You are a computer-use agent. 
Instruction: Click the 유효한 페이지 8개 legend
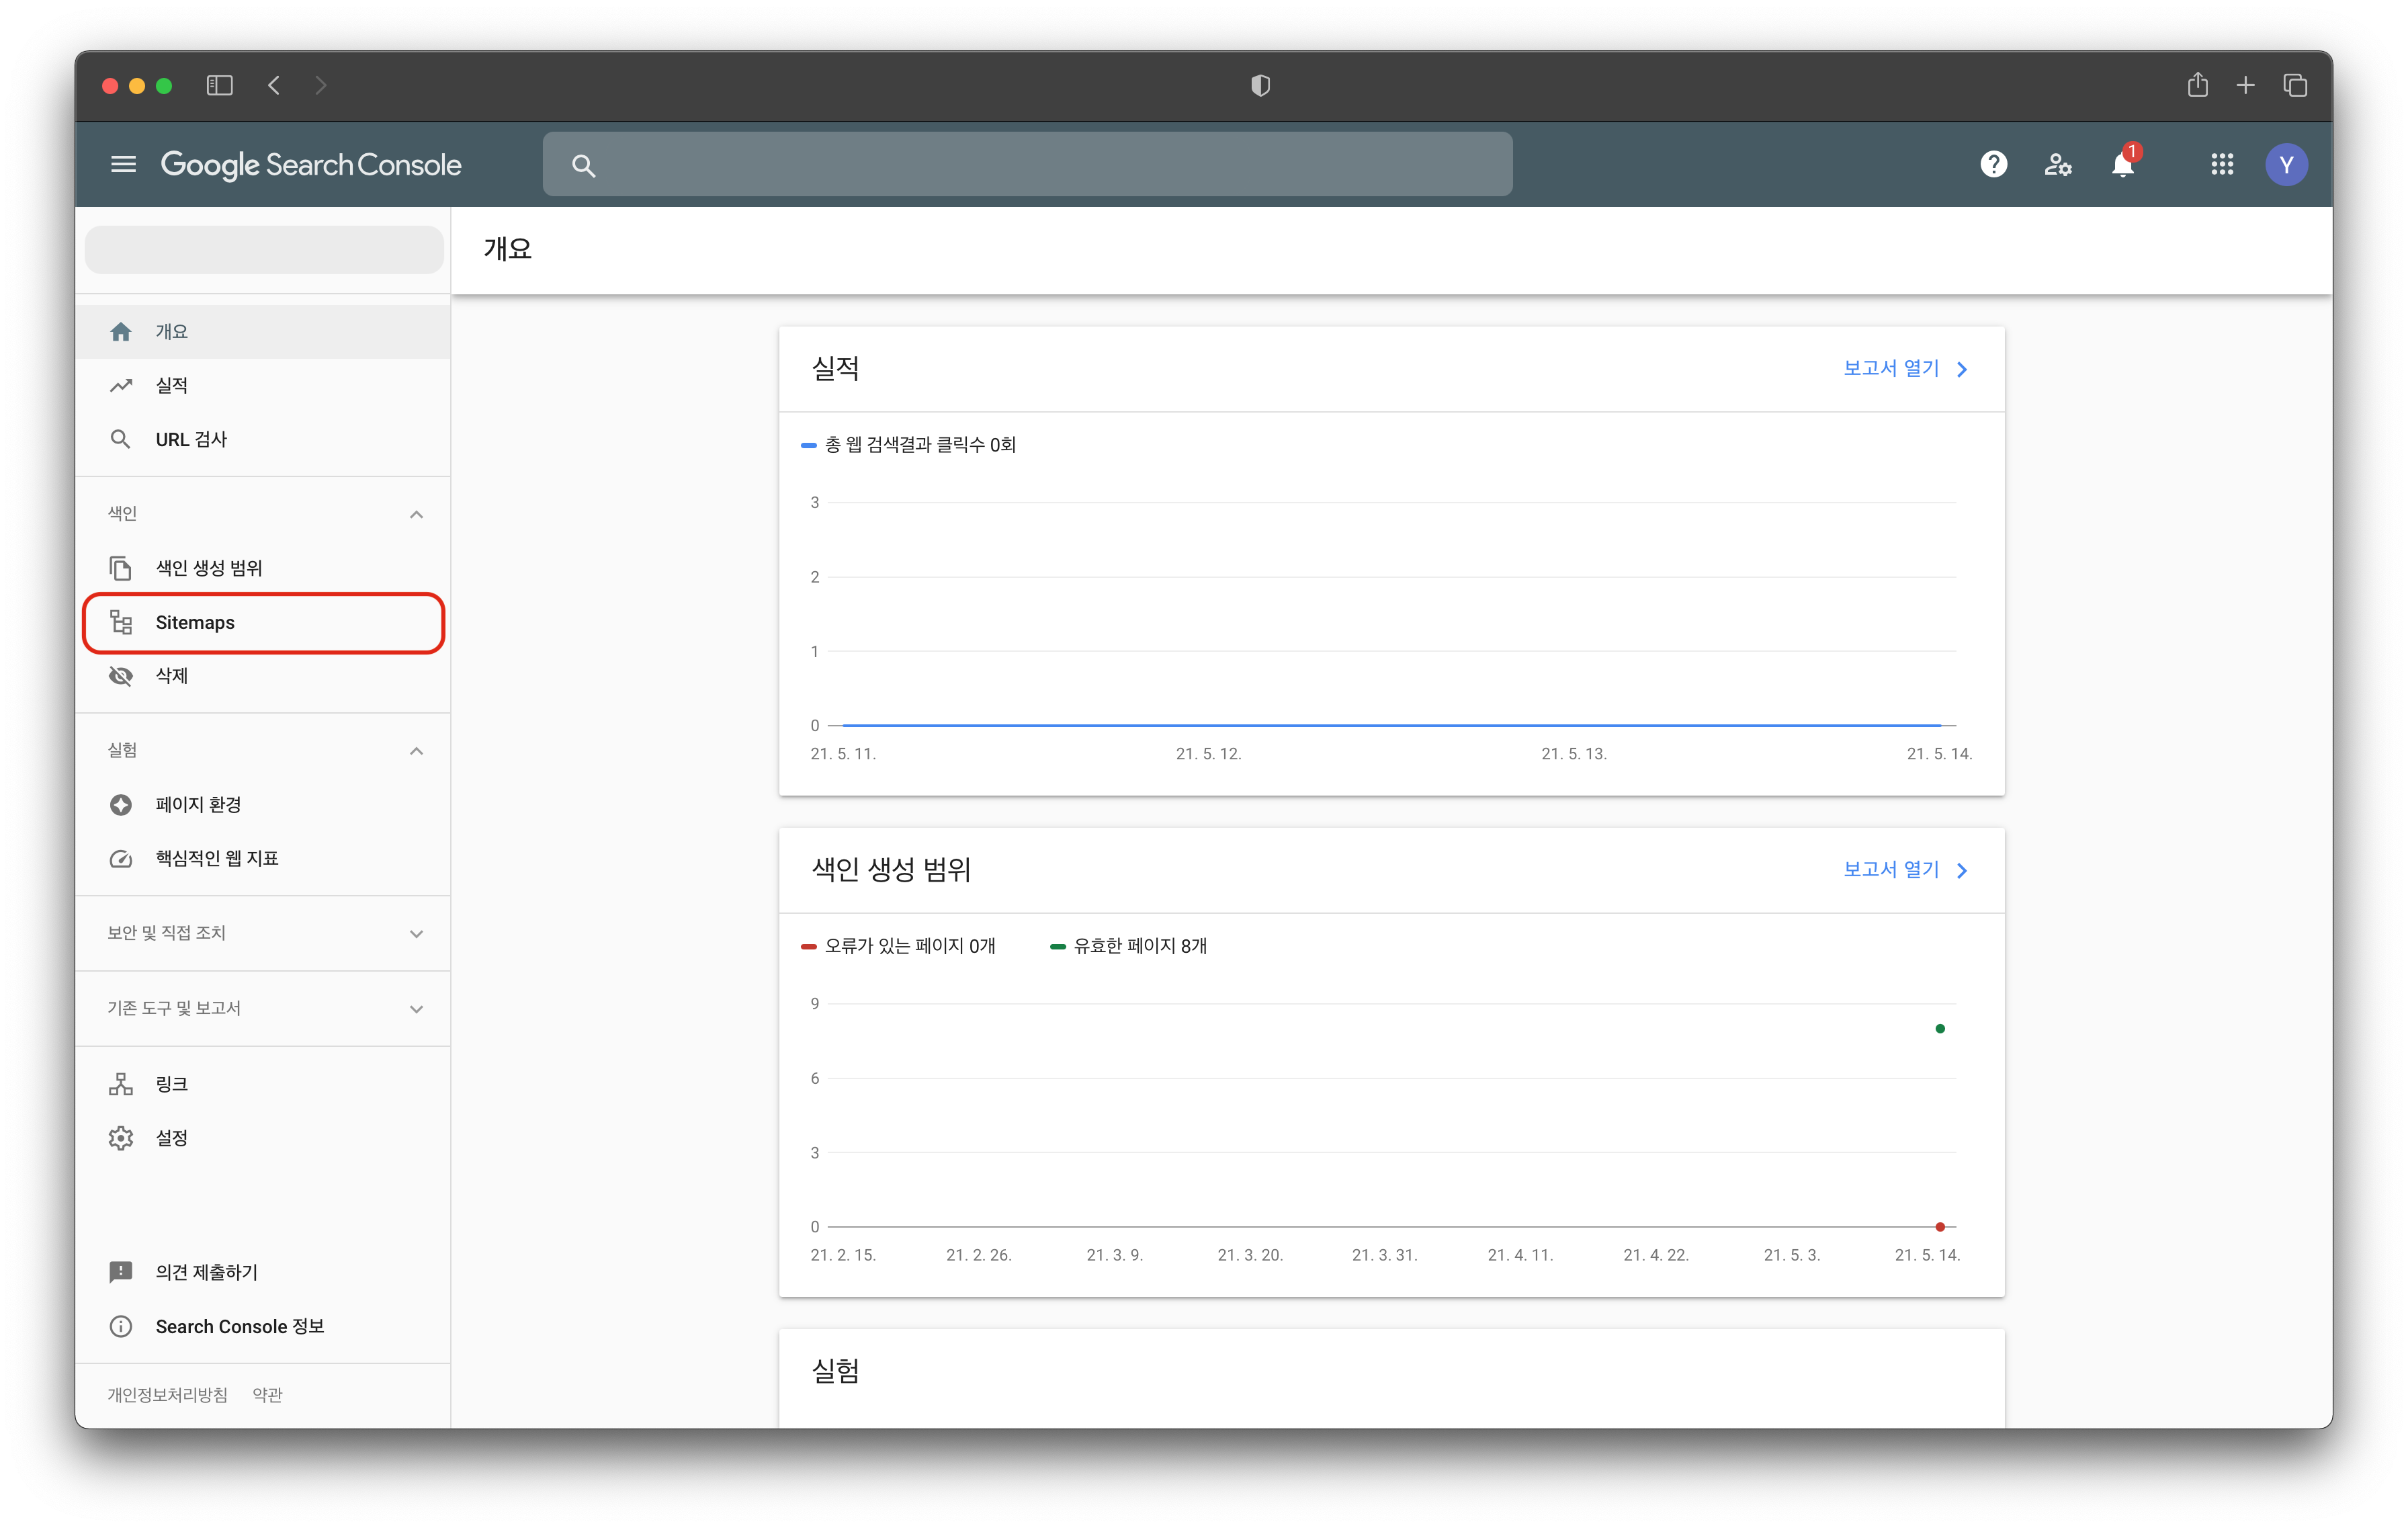pyautogui.click(x=1128, y=946)
